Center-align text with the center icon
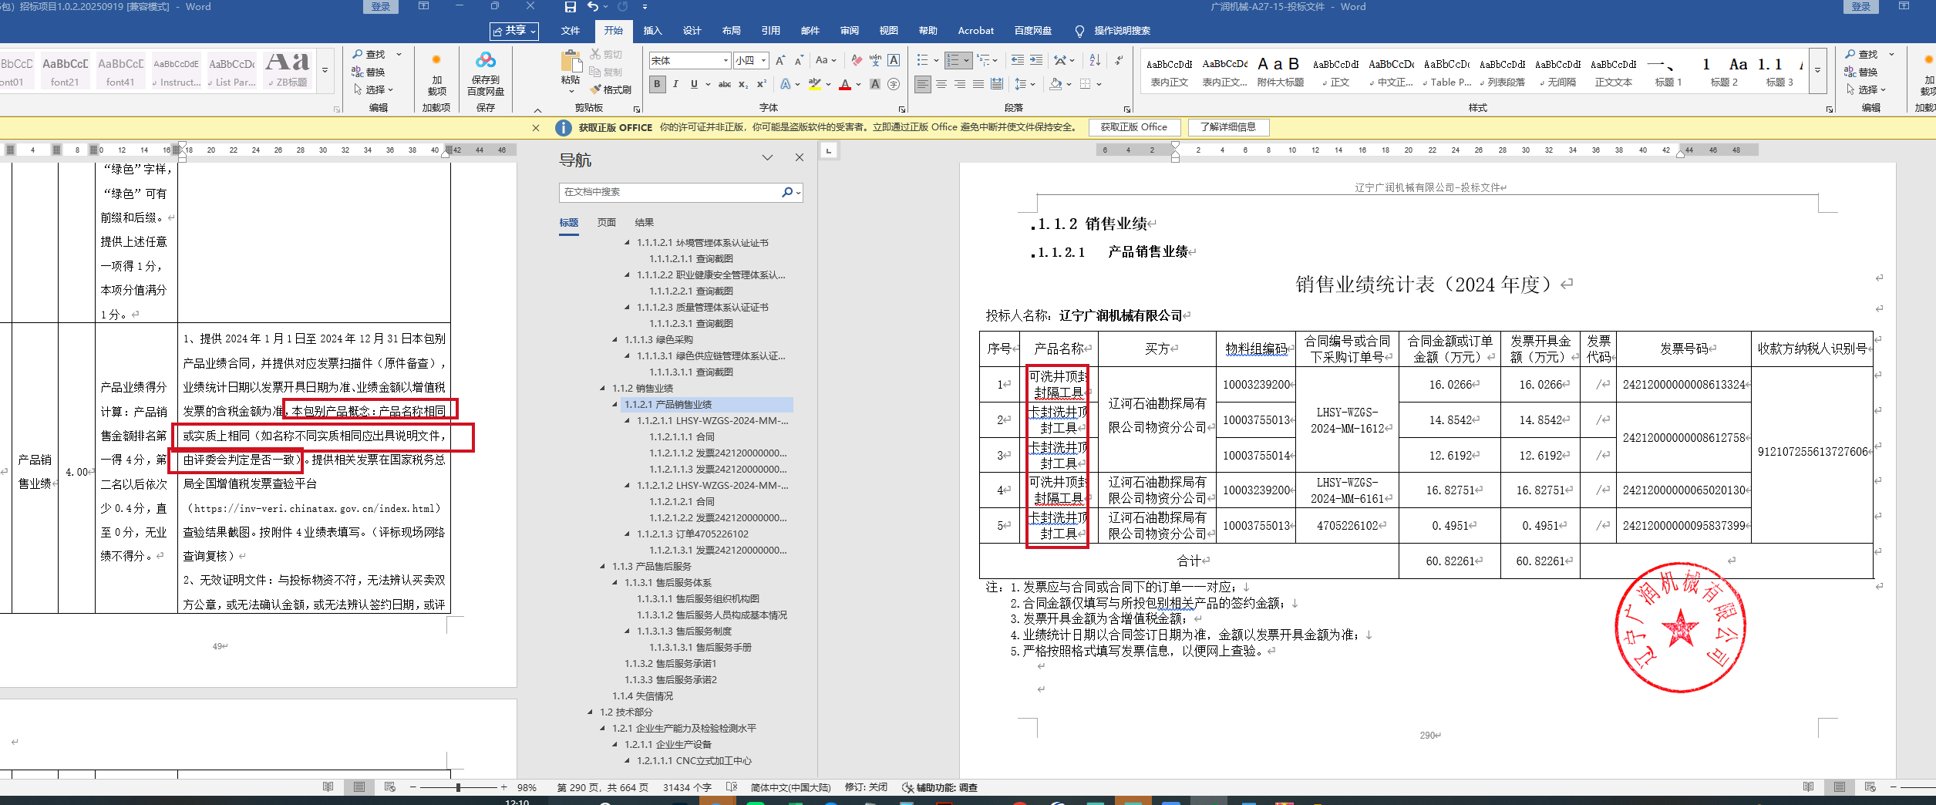The image size is (1936, 805). pos(941,84)
